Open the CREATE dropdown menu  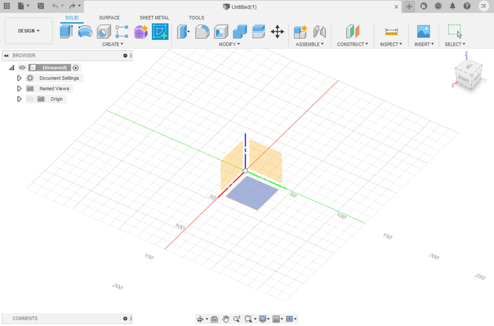click(x=113, y=44)
